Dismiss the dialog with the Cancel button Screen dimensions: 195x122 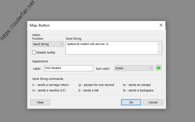153,102
